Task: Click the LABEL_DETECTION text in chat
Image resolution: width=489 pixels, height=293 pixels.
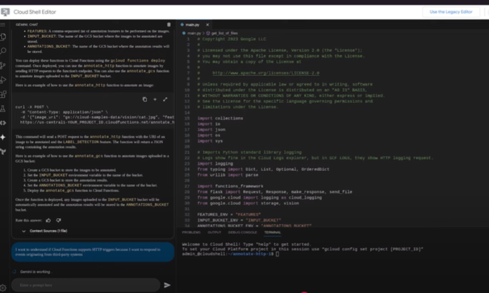Action: point(81,142)
